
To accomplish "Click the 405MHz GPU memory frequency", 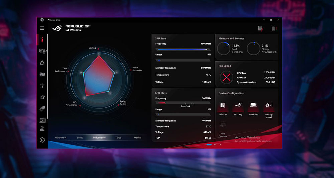I will click(206, 121).
